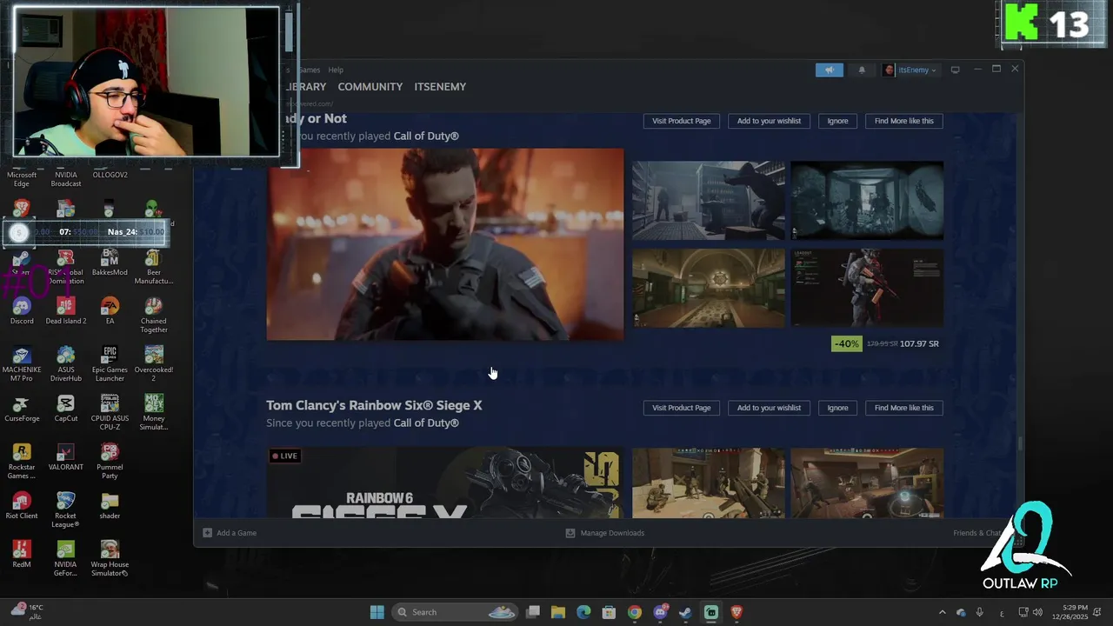Launch Overcooked! 2 desktop shortcut
1113x626 pixels.
coord(154,363)
